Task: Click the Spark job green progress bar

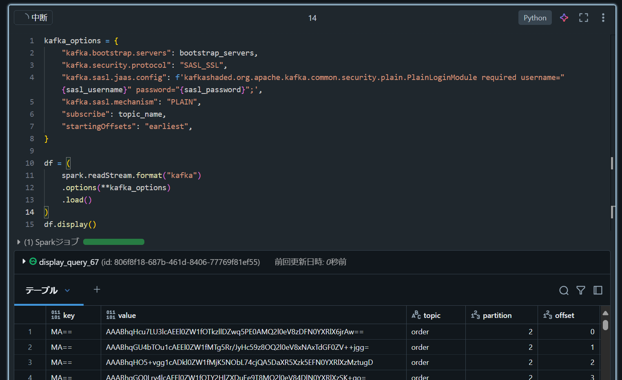Action: pyautogui.click(x=114, y=242)
